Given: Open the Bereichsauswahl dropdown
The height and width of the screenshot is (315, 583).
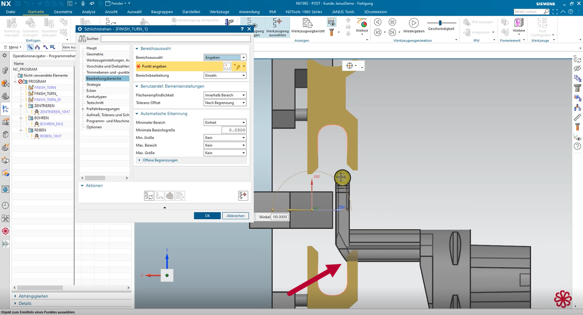Looking at the screenshot, I should (x=225, y=57).
